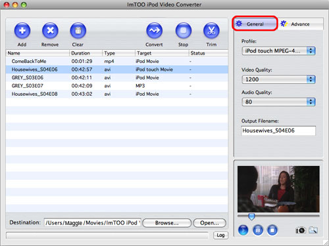Click the Output Filename field
The height and width of the screenshot is (246, 329).
coord(278,131)
